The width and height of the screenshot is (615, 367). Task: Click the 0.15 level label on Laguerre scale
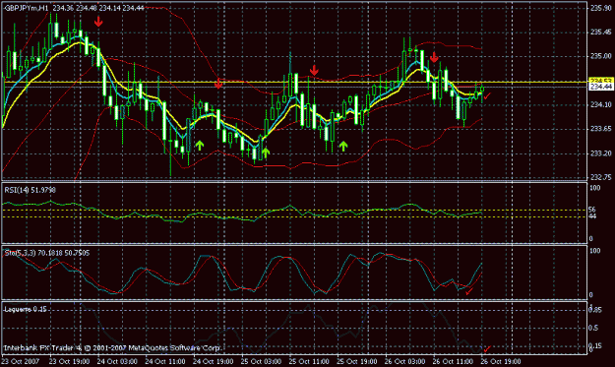(595, 345)
